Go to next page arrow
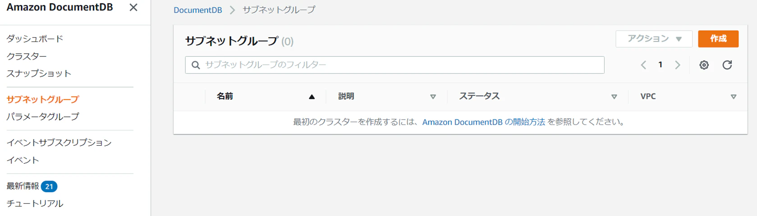 677,65
